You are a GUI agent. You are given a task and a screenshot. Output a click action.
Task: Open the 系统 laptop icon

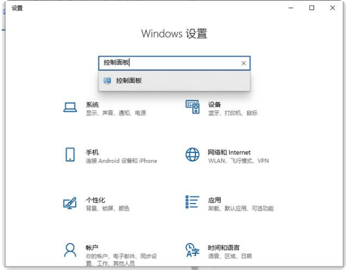pyautogui.click(x=70, y=107)
